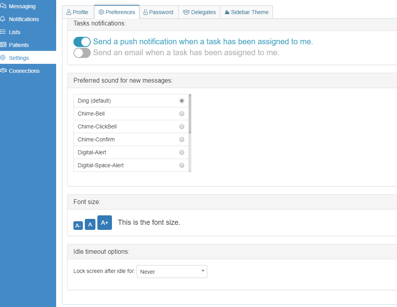Select Digital-Alert sound radio button
The height and width of the screenshot is (307, 397).
tap(181, 152)
